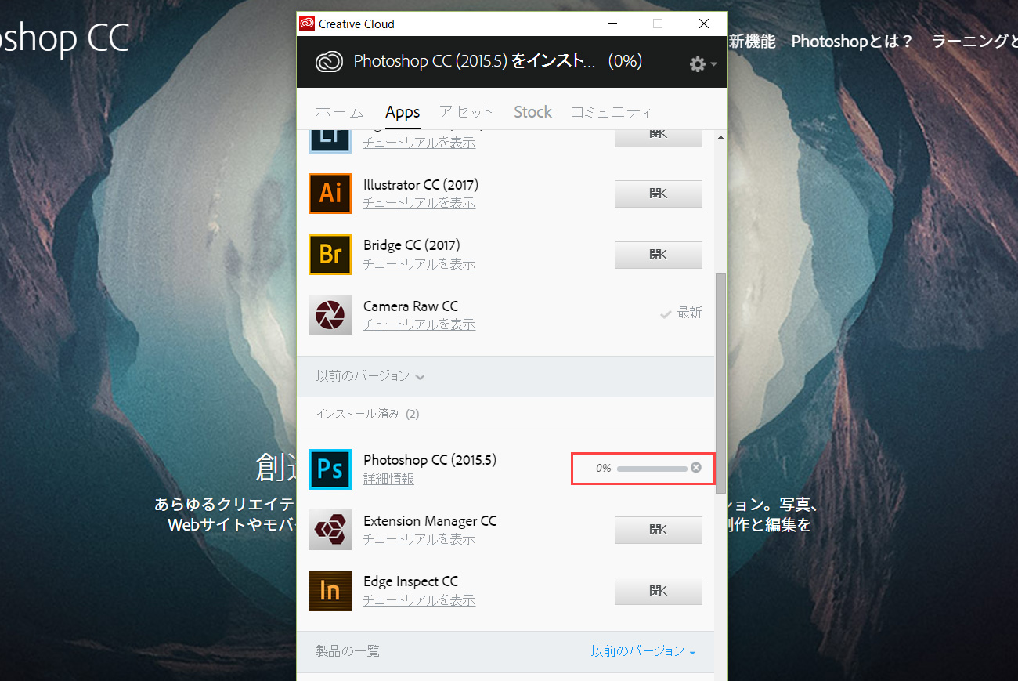The image size is (1018, 681).
Task: Click the Edge Inspect CC name text
Action: [x=410, y=581]
